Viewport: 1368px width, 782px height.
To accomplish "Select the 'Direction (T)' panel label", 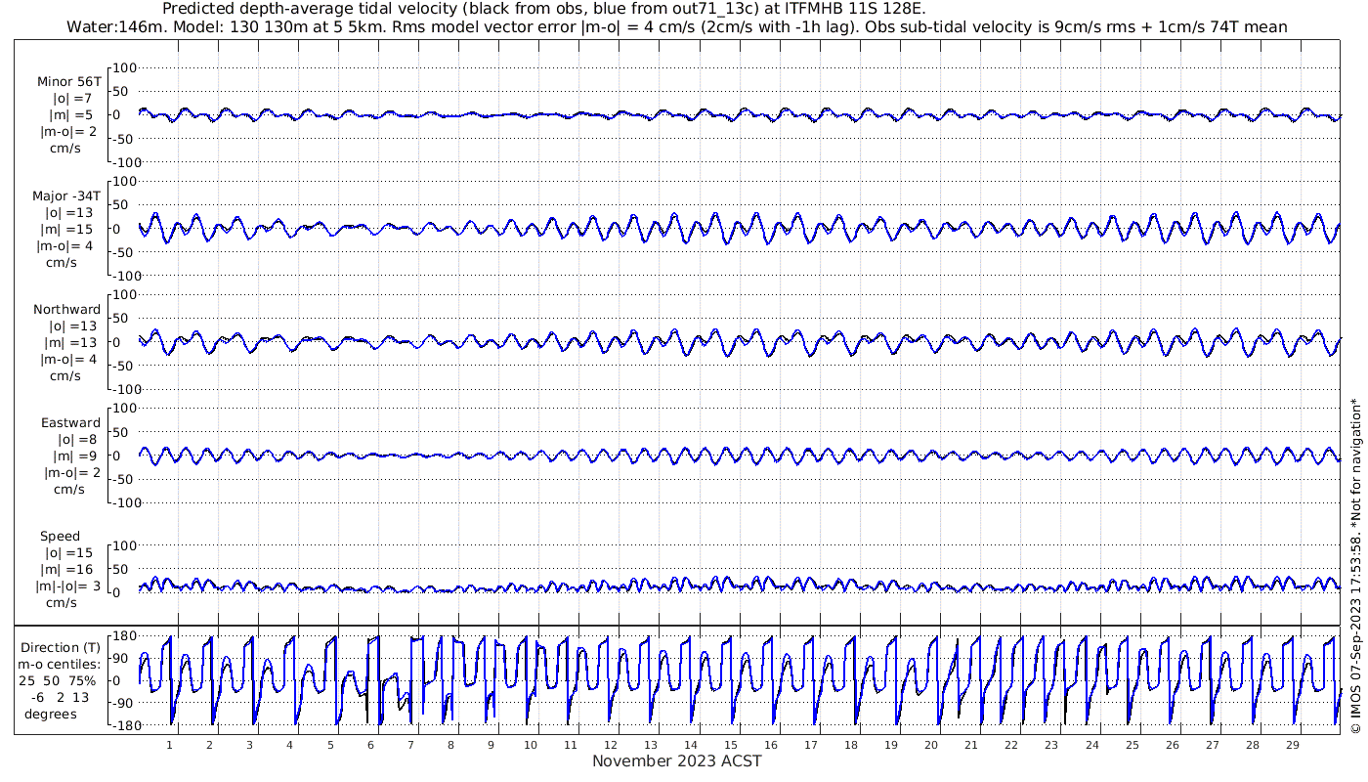I will [61, 647].
